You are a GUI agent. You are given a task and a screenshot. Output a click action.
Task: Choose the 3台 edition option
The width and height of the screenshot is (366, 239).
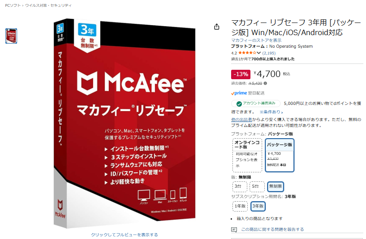tap(240, 186)
